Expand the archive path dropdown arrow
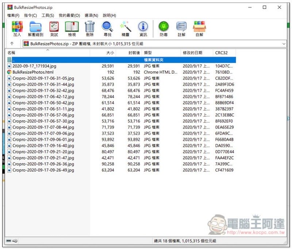292x250 pixels. click(284, 44)
